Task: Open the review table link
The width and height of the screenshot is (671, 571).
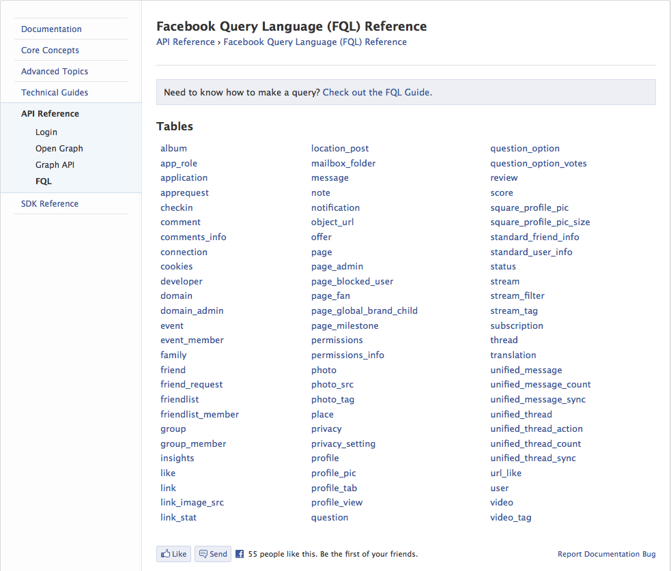Action: [x=504, y=178]
